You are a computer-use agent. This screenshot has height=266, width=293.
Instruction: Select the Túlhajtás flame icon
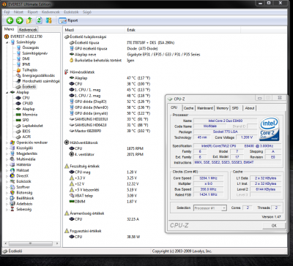coord(18,70)
